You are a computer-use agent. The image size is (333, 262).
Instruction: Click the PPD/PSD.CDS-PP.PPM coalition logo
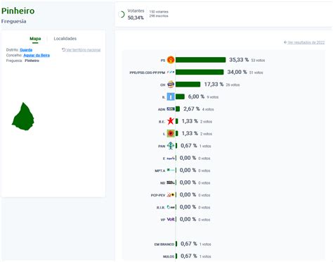(171, 72)
